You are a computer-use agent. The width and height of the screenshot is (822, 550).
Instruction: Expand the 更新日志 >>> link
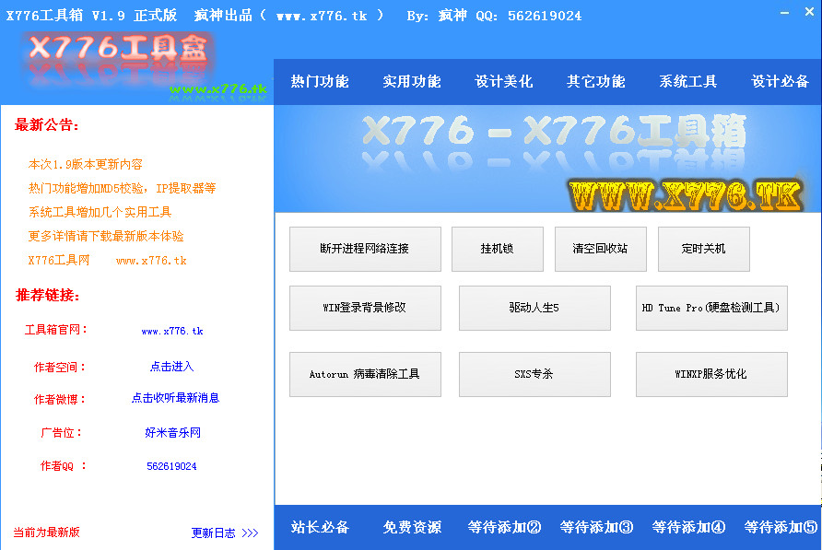point(225,533)
